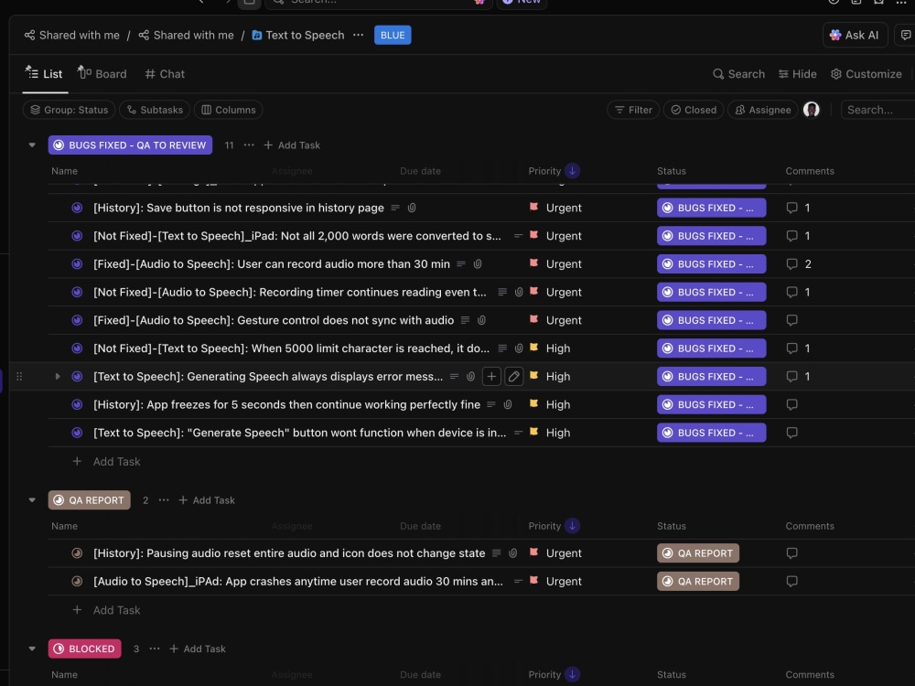Switch to List view tab
The width and height of the screenshot is (915, 686).
[x=44, y=74]
